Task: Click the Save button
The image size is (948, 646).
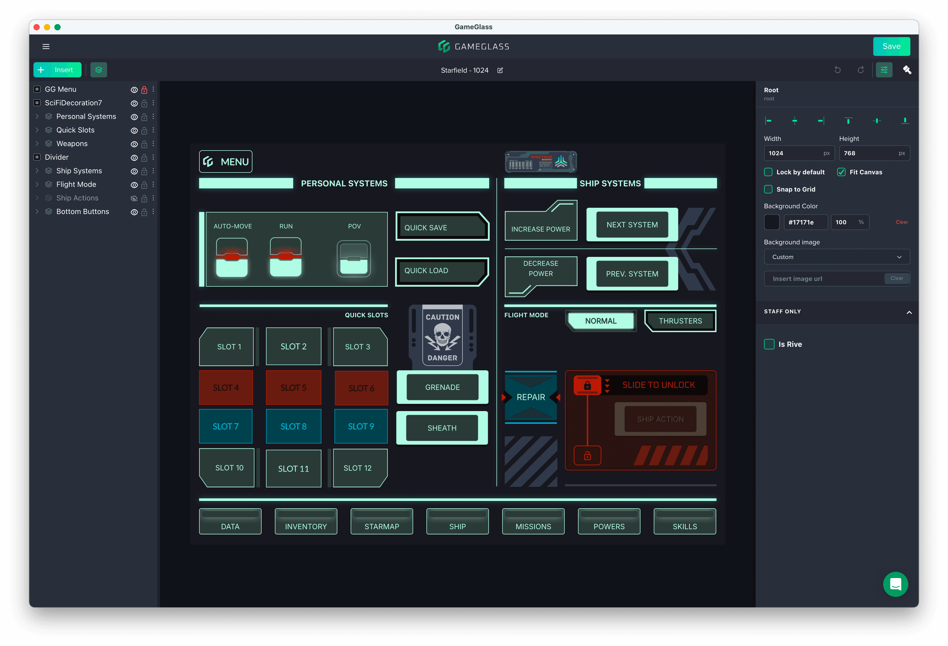Action: pos(891,47)
